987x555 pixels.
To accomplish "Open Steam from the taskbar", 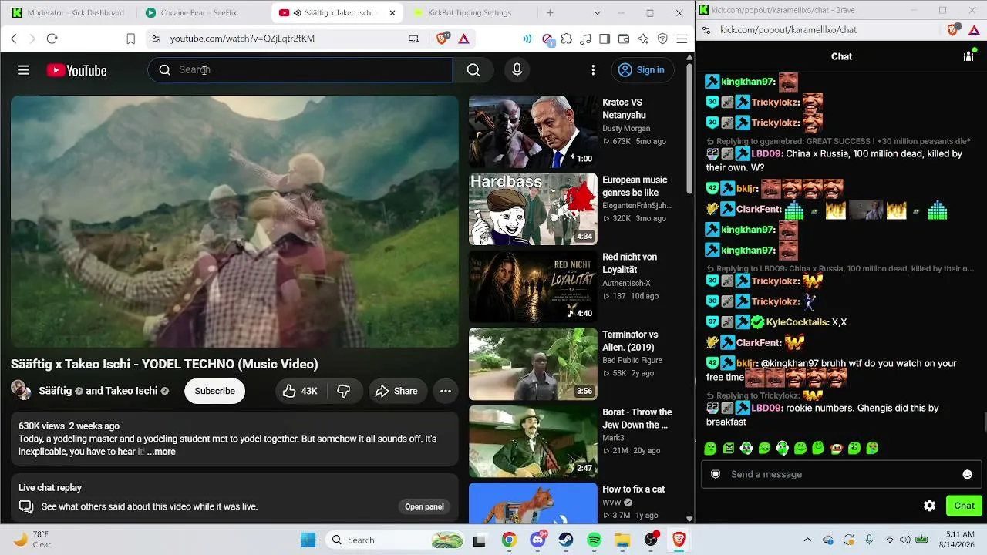I will point(566,540).
